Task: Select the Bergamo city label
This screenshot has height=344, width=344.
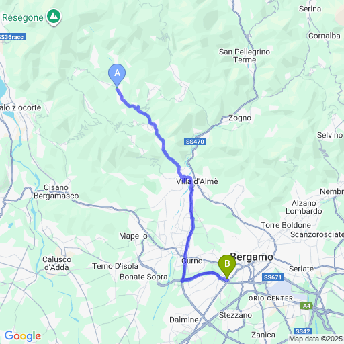Action: point(252,257)
